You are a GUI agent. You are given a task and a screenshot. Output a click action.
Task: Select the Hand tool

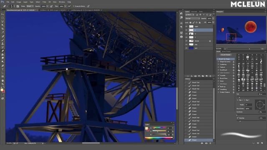coord(3,80)
